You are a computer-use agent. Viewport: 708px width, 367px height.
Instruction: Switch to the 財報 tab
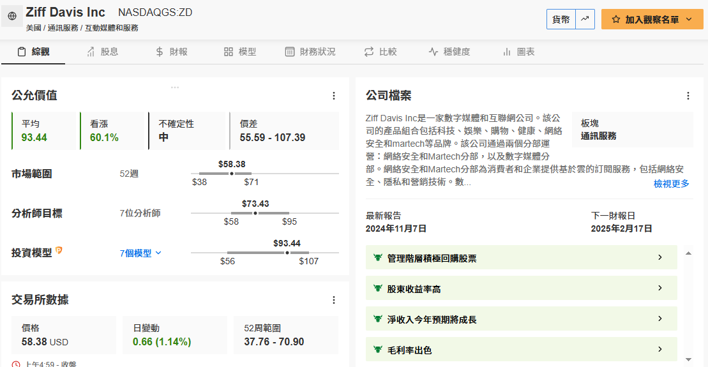(x=172, y=52)
